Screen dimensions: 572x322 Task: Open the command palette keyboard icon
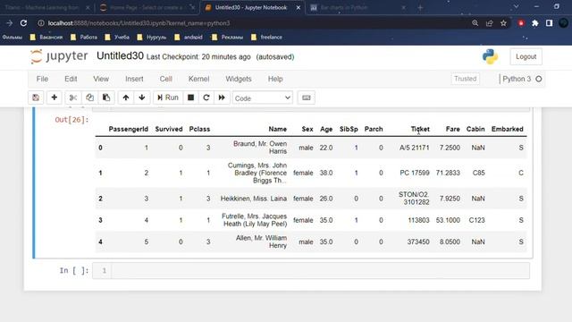coord(307,97)
